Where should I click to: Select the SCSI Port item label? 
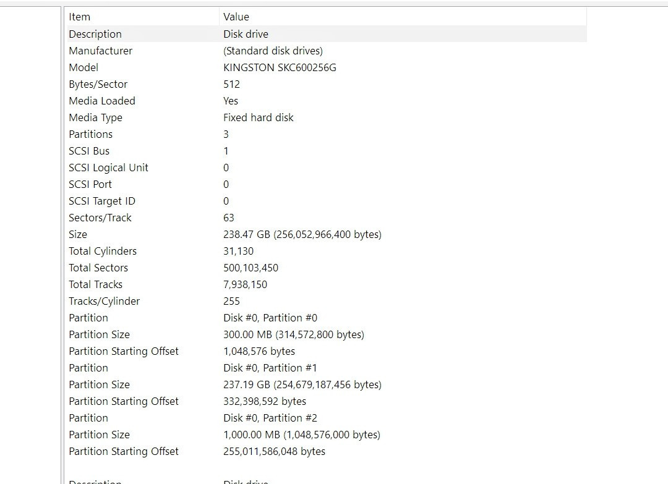click(90, 184)
